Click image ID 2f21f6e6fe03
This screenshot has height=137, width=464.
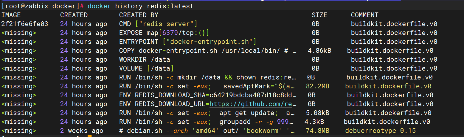(x=25, y=24)
